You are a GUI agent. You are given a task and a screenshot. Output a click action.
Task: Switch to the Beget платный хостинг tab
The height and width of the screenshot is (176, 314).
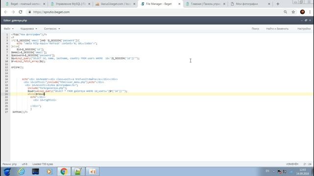pyautogui.click(x=25, y=4)
